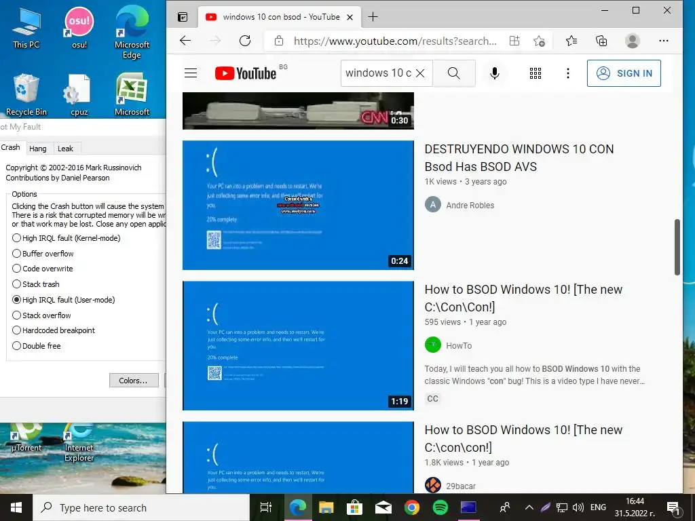The height and width of the screenshot is (521, 695).
Task: Go to YouTube home via the logo
Action: pyautogui.click(x=246, y=73)
